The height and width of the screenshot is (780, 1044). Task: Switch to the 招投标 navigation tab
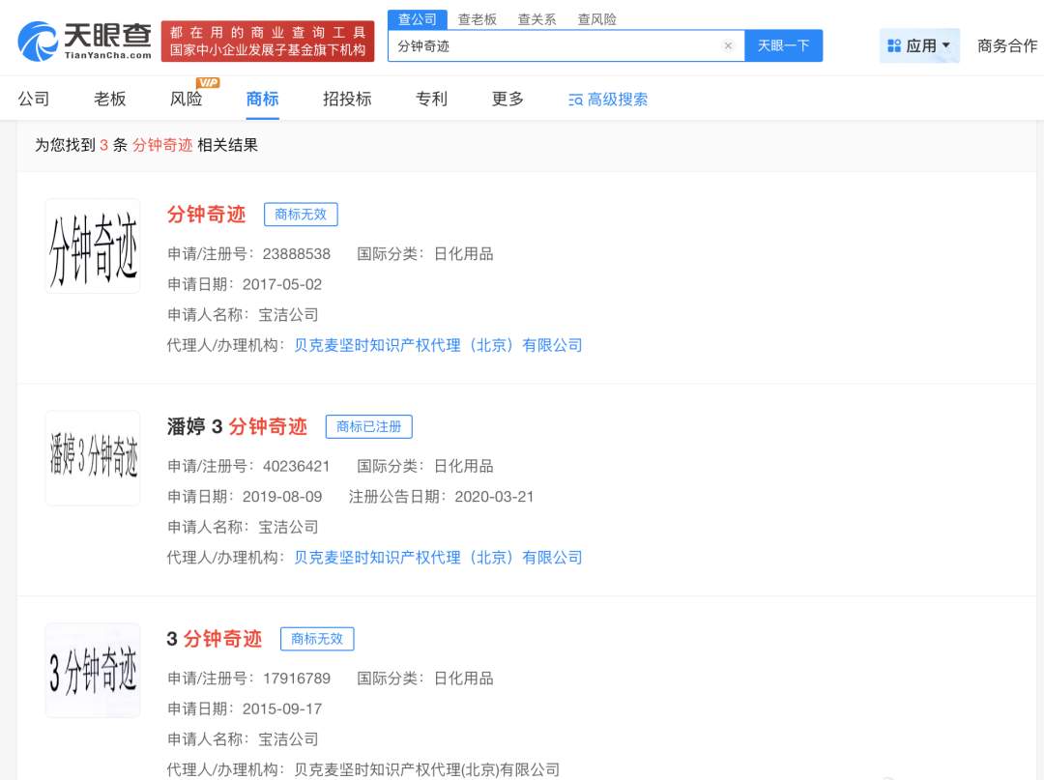pos(344,98)
